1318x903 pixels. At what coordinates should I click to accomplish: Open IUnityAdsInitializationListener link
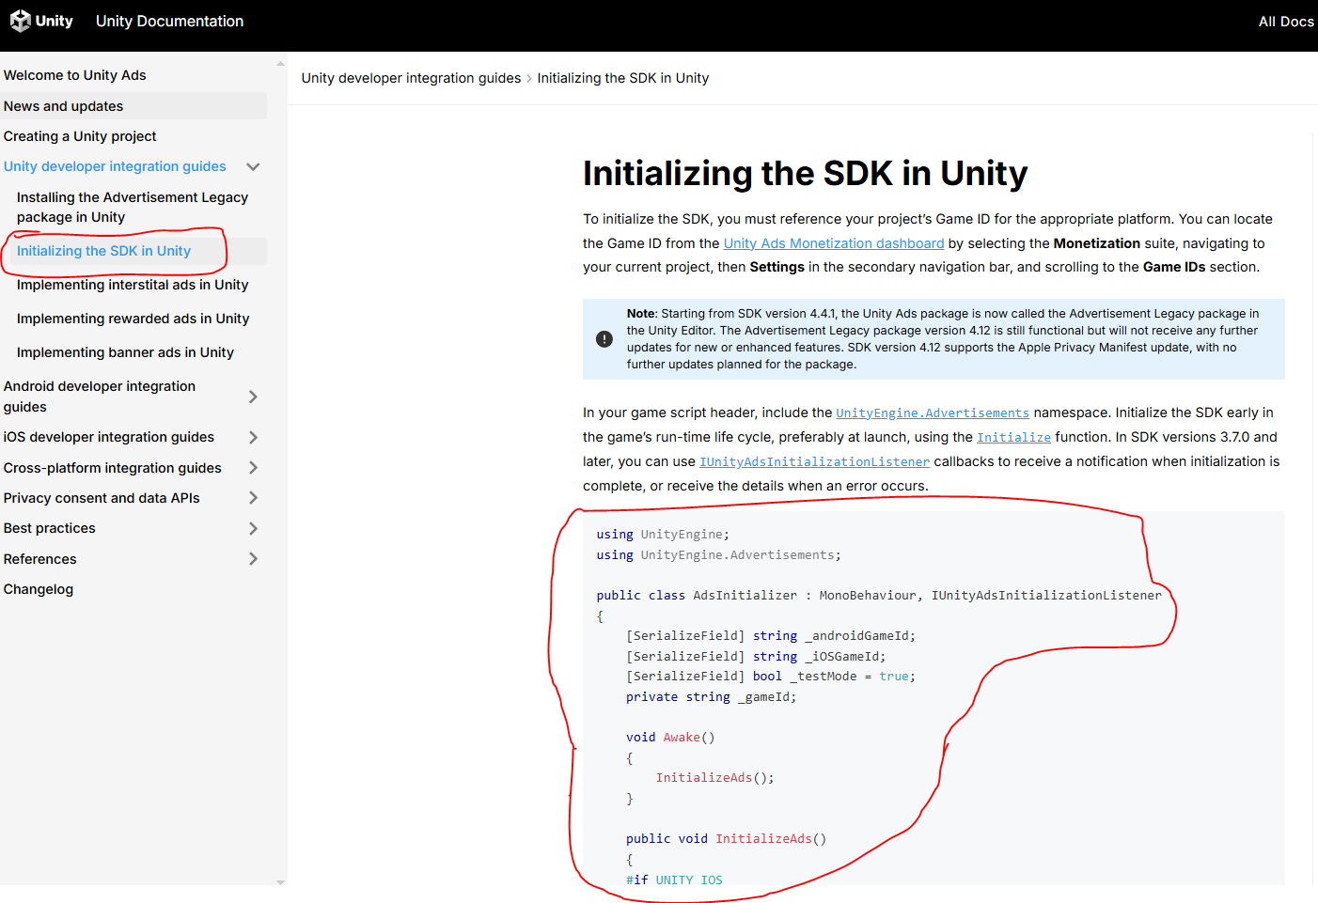pyautogui.click(x=814, y=461)
